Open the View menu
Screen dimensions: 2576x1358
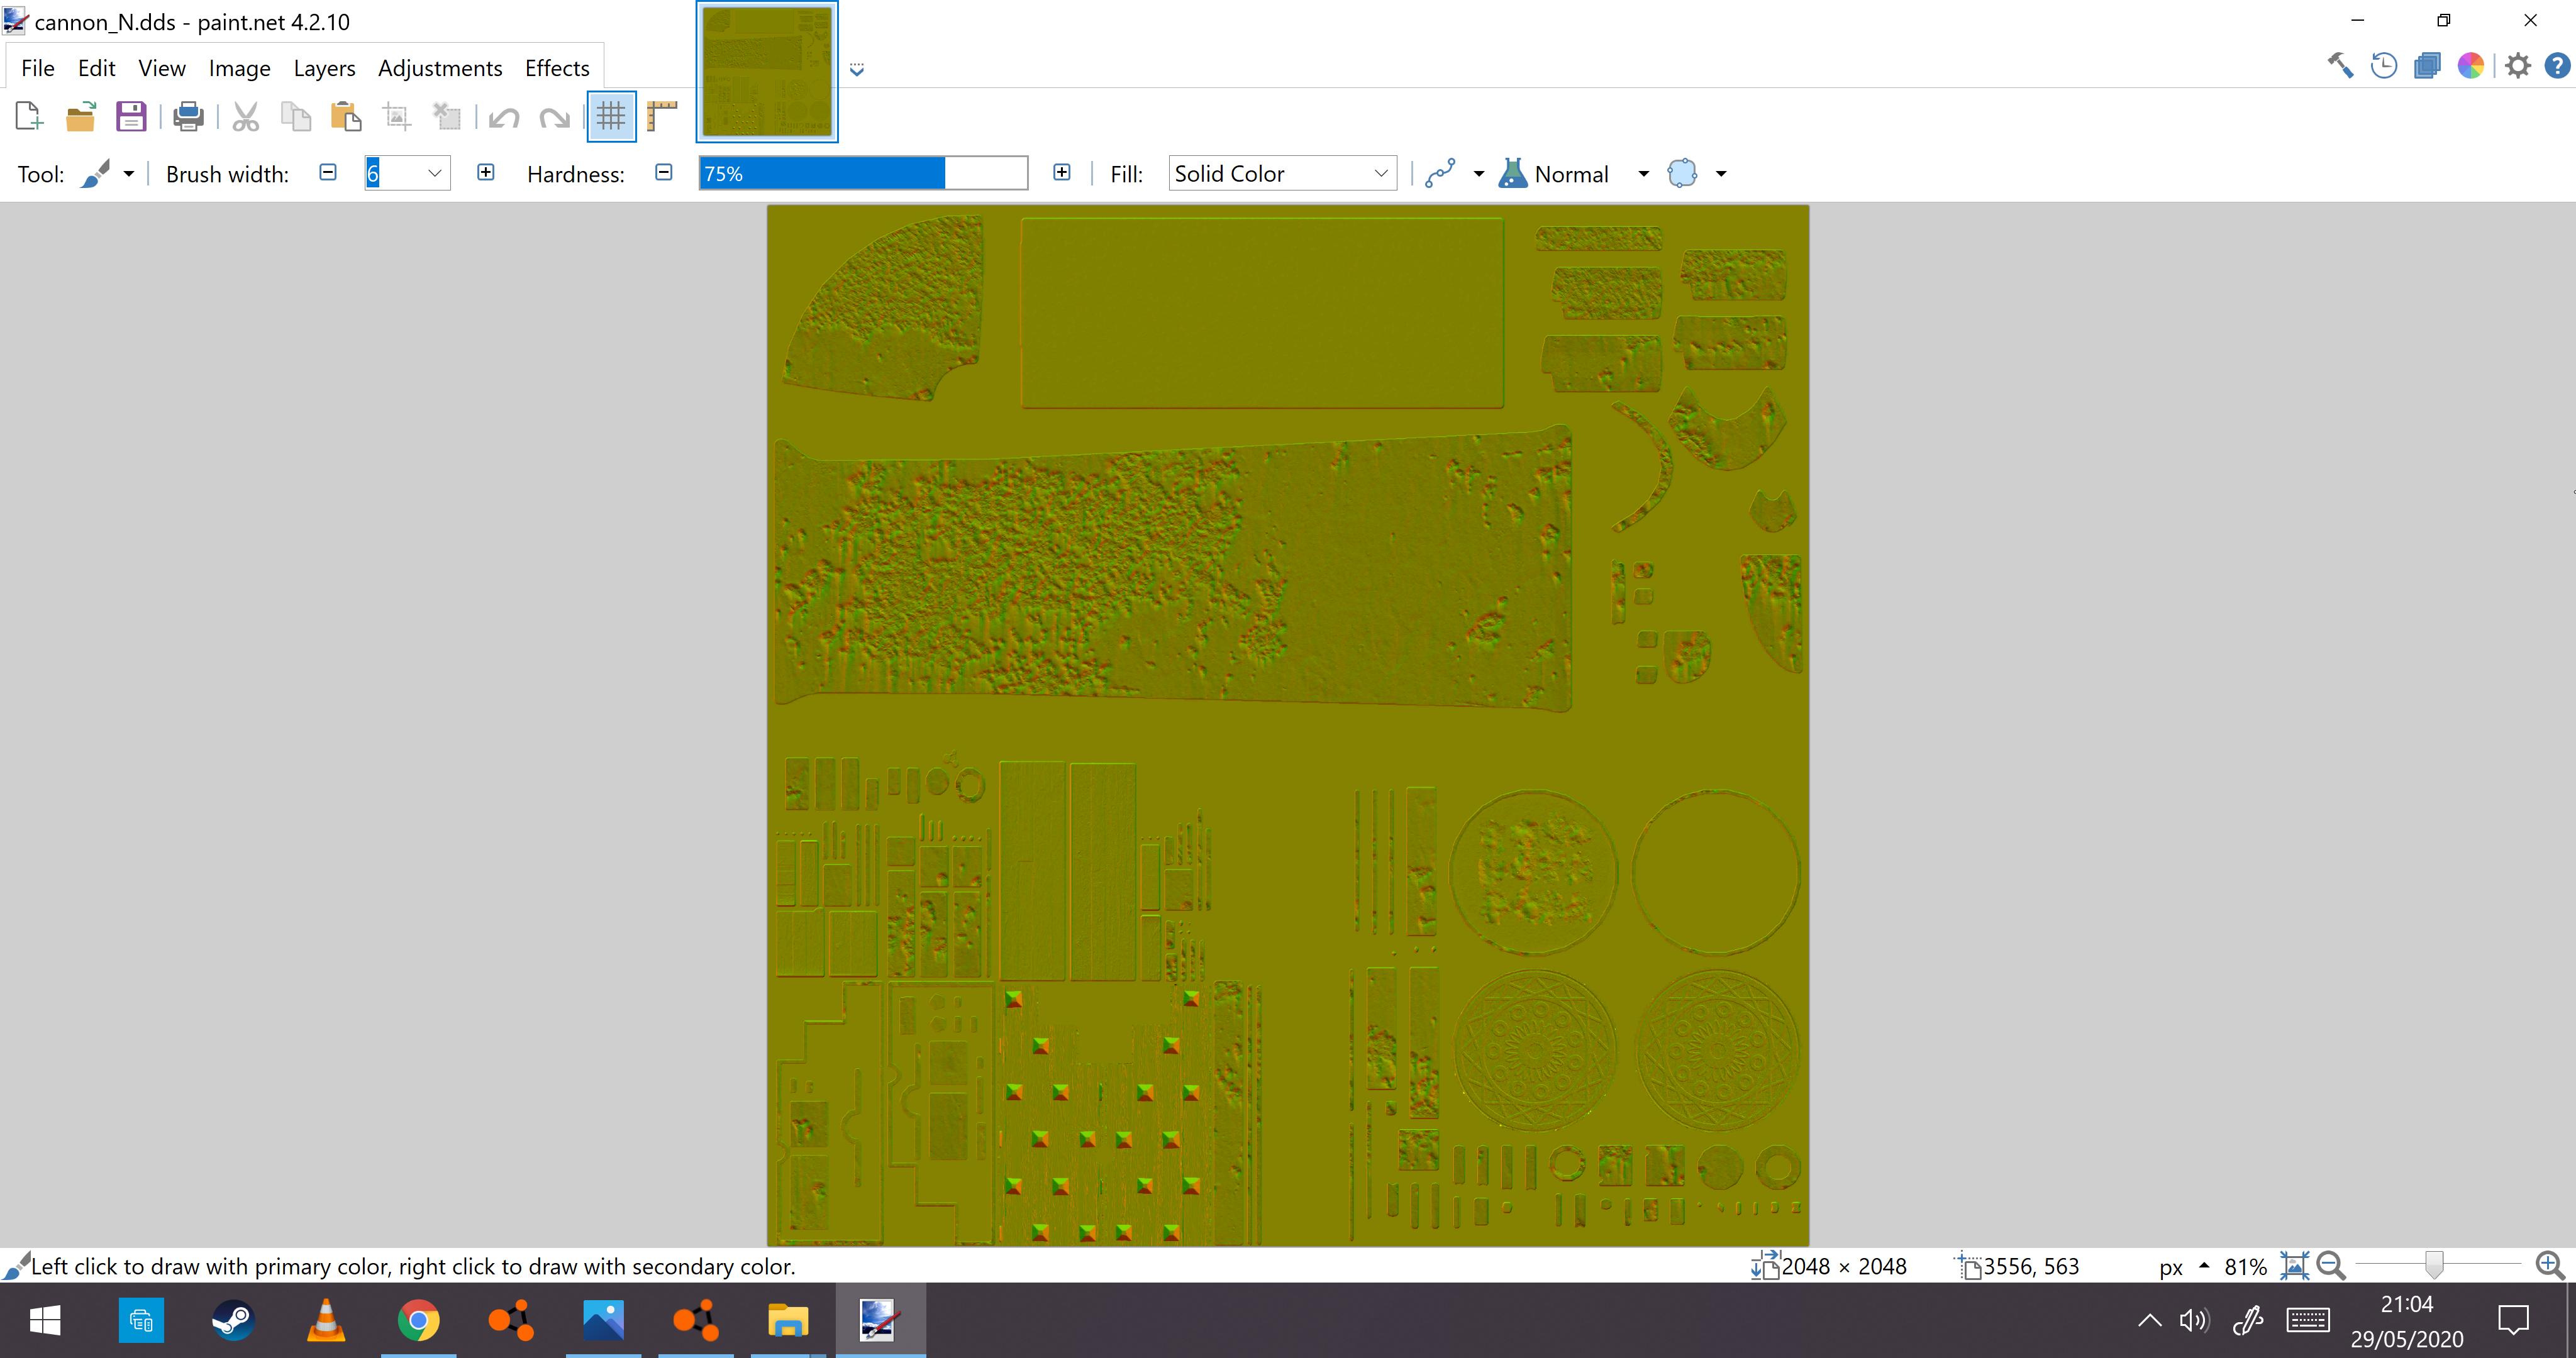pyautogui.click(x=162, y=68)
